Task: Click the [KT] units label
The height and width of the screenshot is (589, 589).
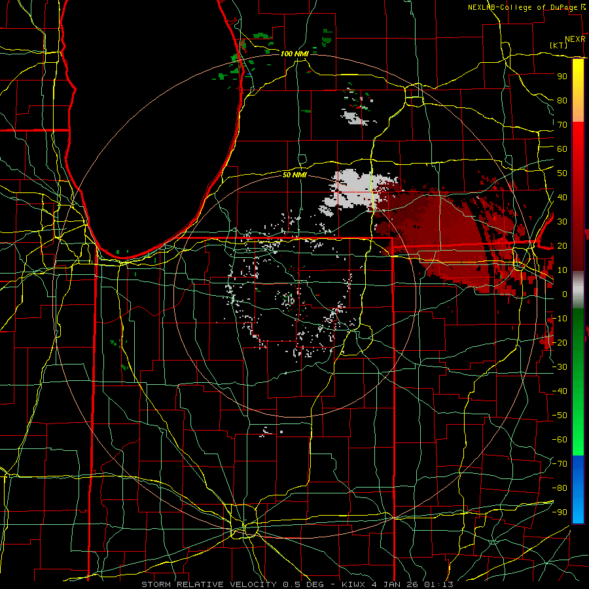Action: (x=559, y=45)
